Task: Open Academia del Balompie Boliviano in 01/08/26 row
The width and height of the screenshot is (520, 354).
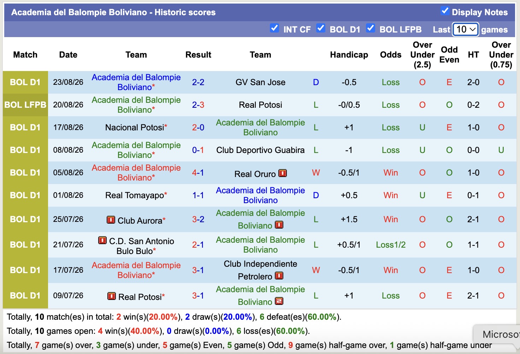Action: (260, 195)
